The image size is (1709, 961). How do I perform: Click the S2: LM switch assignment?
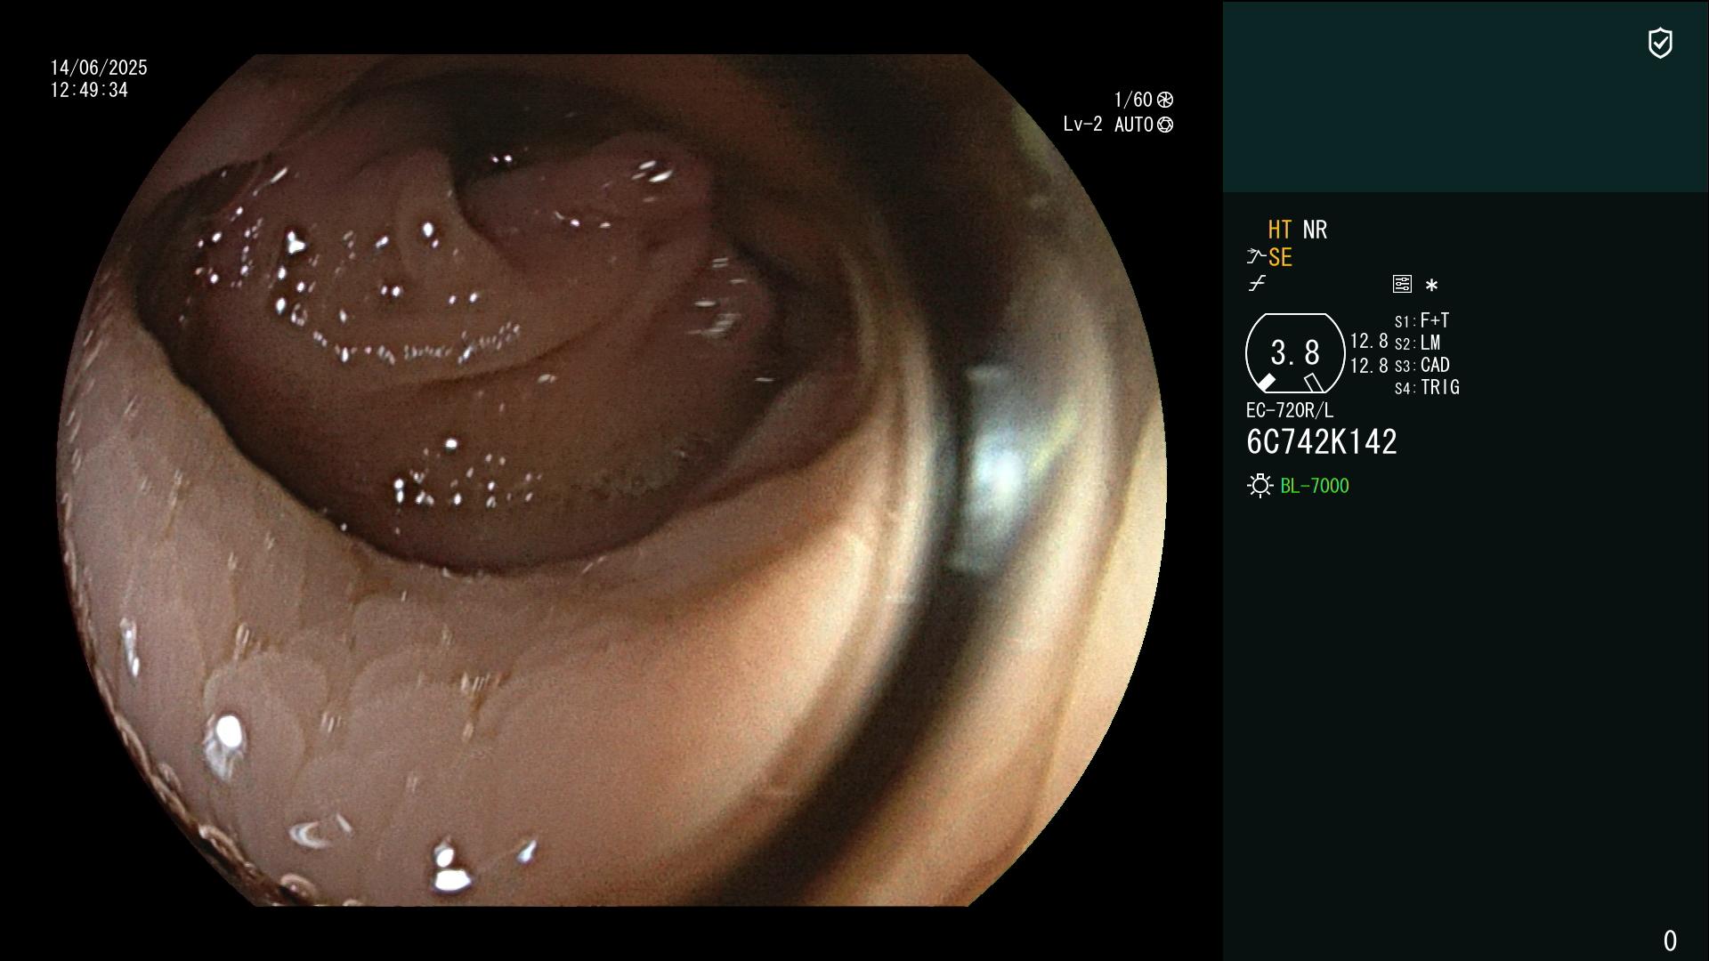(x=1418, y=343)
